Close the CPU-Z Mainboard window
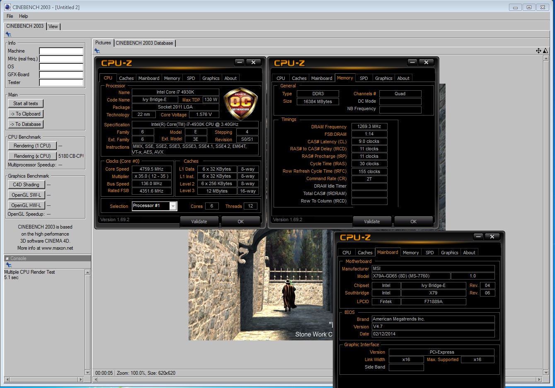Screen dimensions: 555x388 [x=492, y=236]
